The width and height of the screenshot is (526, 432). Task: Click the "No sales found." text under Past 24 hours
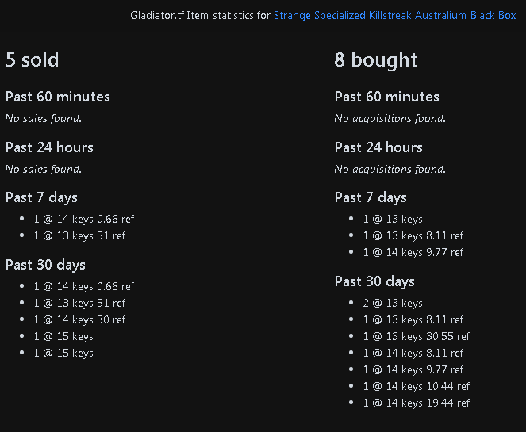click(x=44, y=169)
